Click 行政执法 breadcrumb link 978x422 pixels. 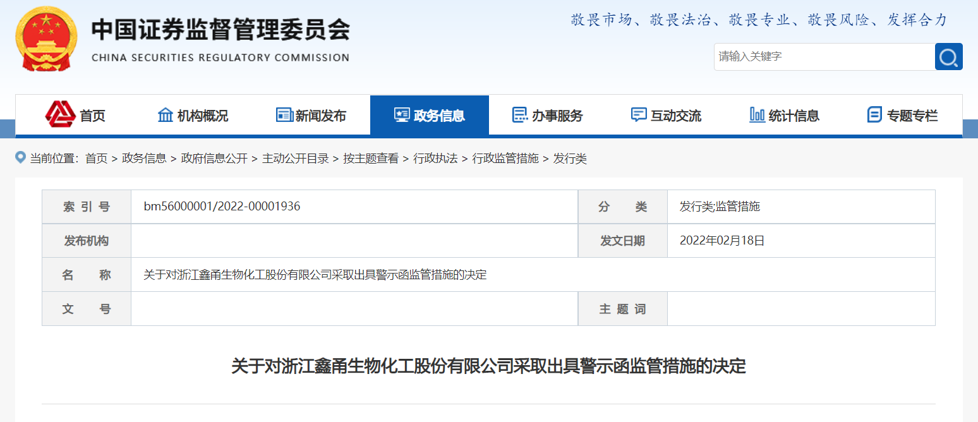435,159
